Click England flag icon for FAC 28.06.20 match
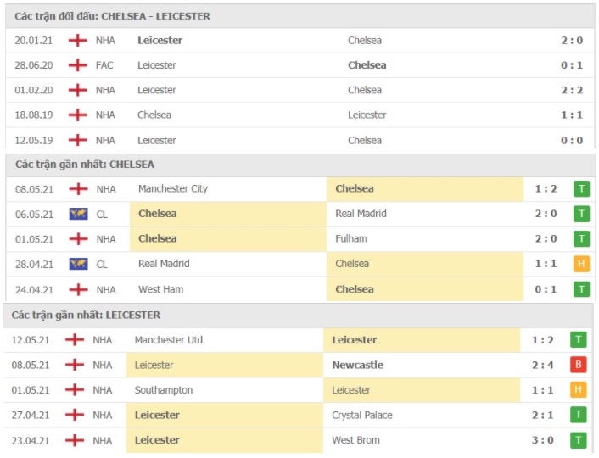The height and width of the screenshot is (458, 599). click(78, 65)
